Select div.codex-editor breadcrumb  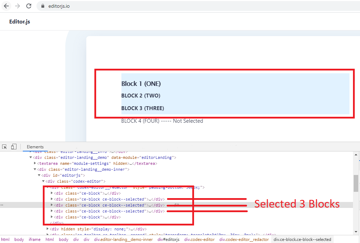coord(199,239)
